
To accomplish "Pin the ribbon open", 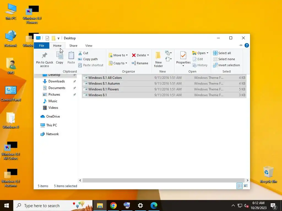I will pos(241,45).
